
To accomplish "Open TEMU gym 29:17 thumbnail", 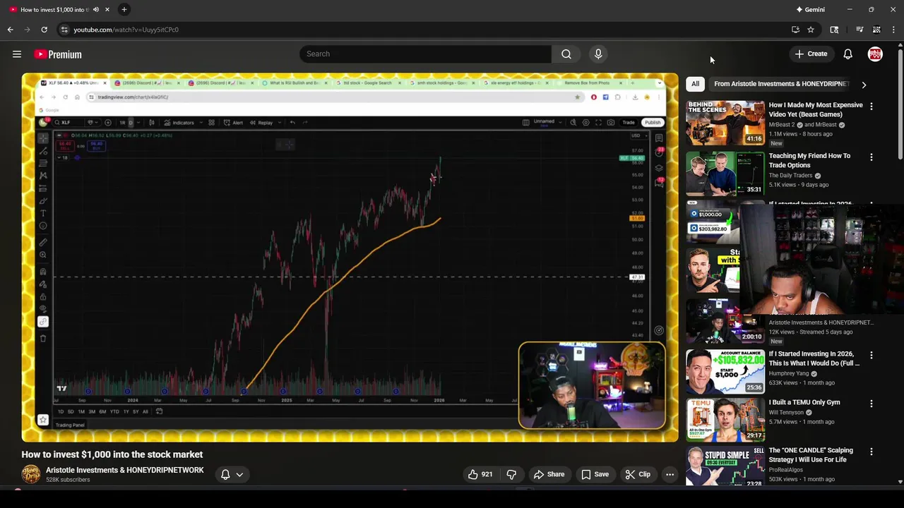I will 725,420.
